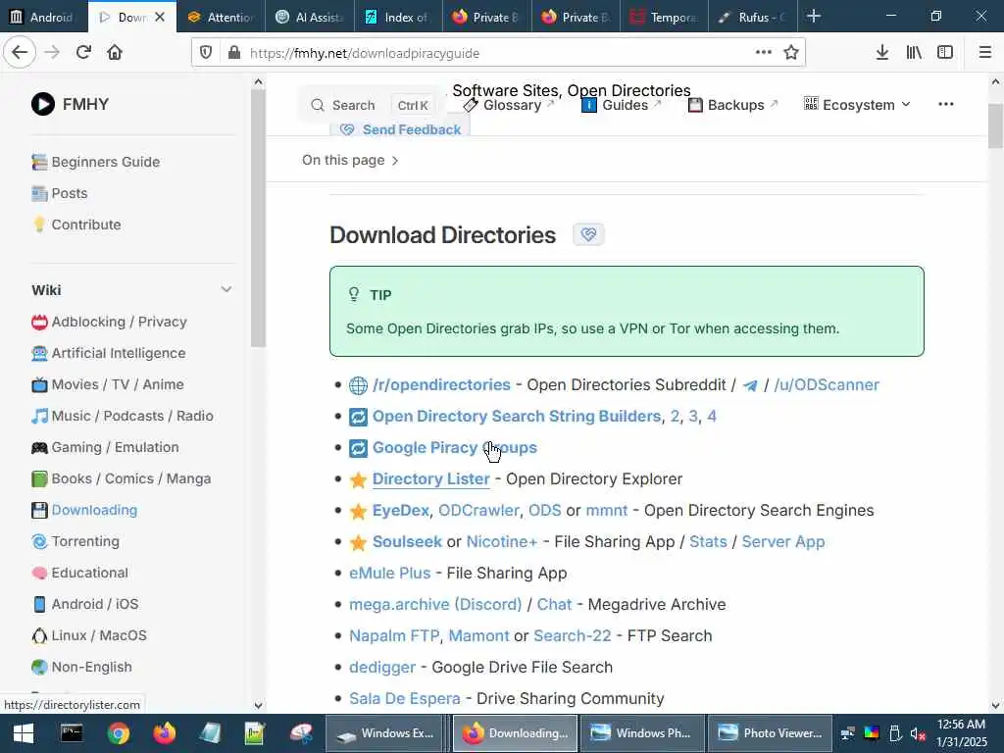Click the tracking protection shield icon
1004x753 pixels.
click(206, 53)
